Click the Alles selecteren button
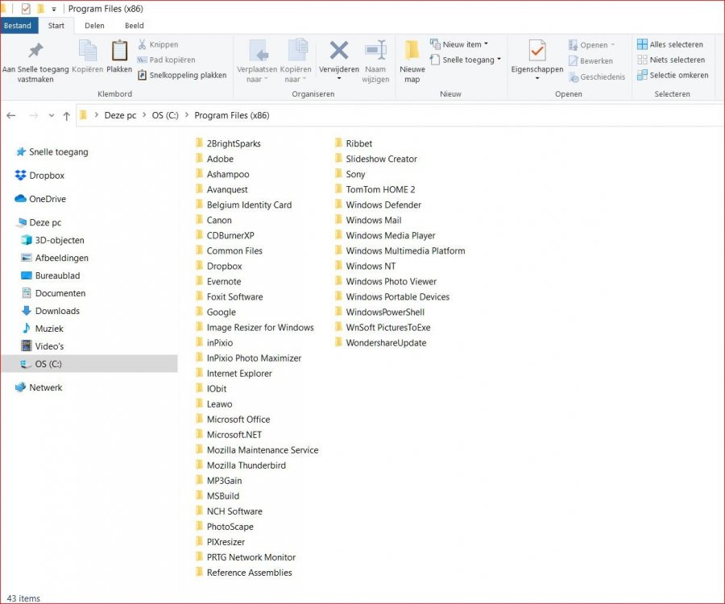 pyautogui.click(x=670, y=44)
